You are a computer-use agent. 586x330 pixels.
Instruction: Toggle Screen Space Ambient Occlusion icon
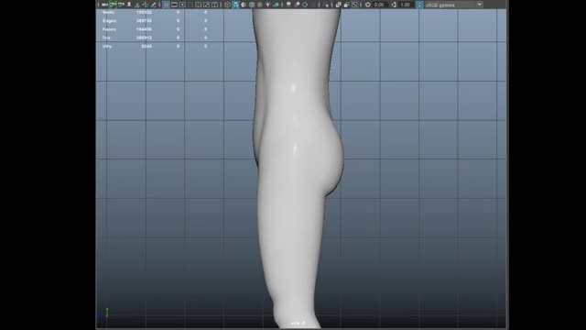click(x=288, y=5)
